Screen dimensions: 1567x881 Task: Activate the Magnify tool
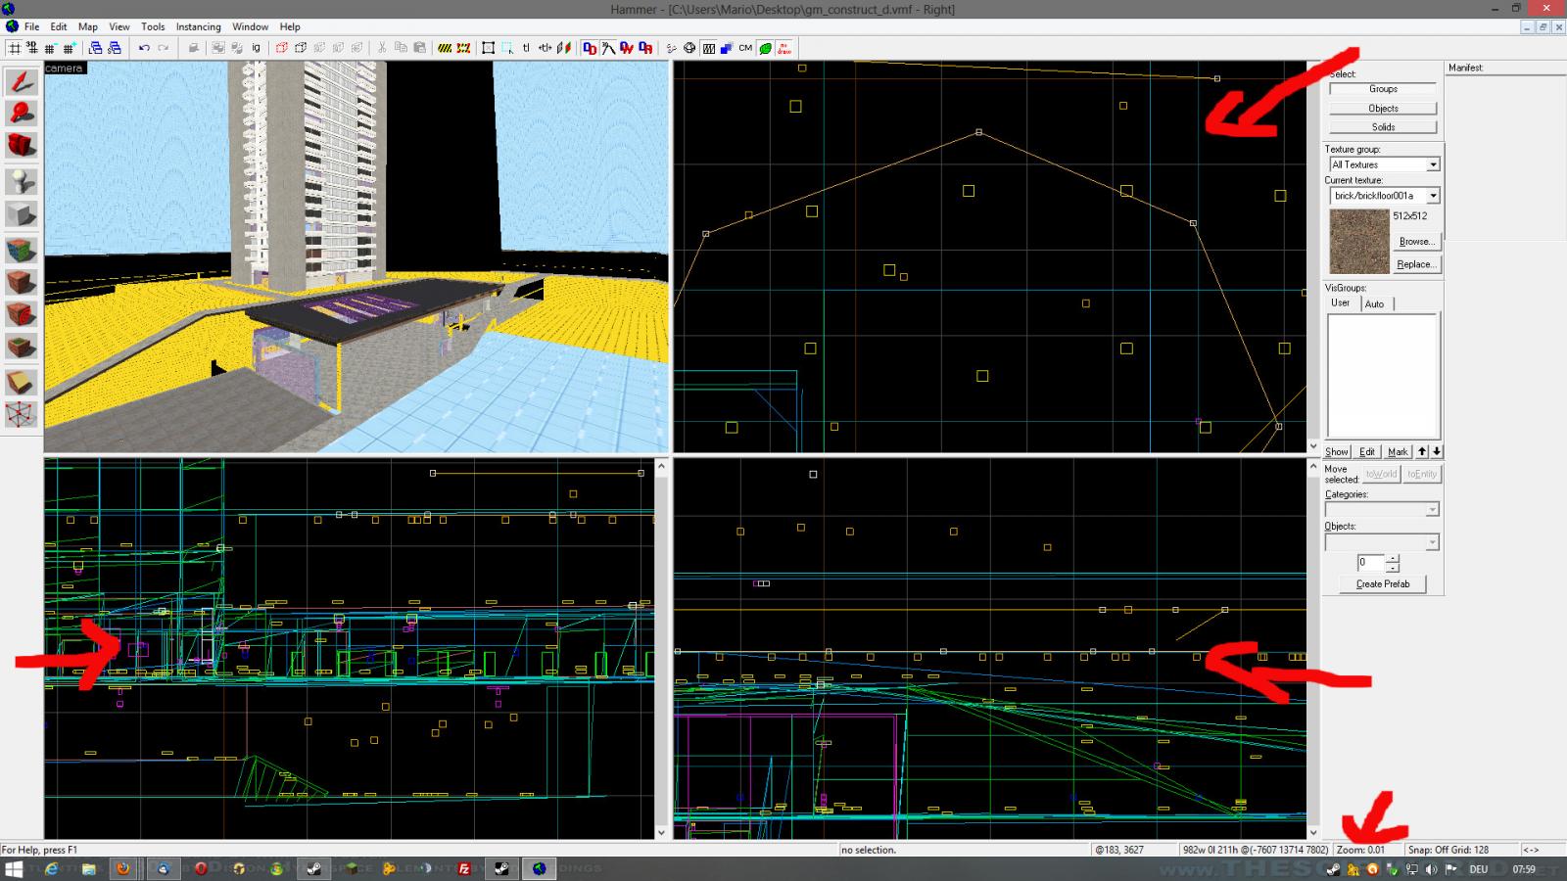point(22,114)
